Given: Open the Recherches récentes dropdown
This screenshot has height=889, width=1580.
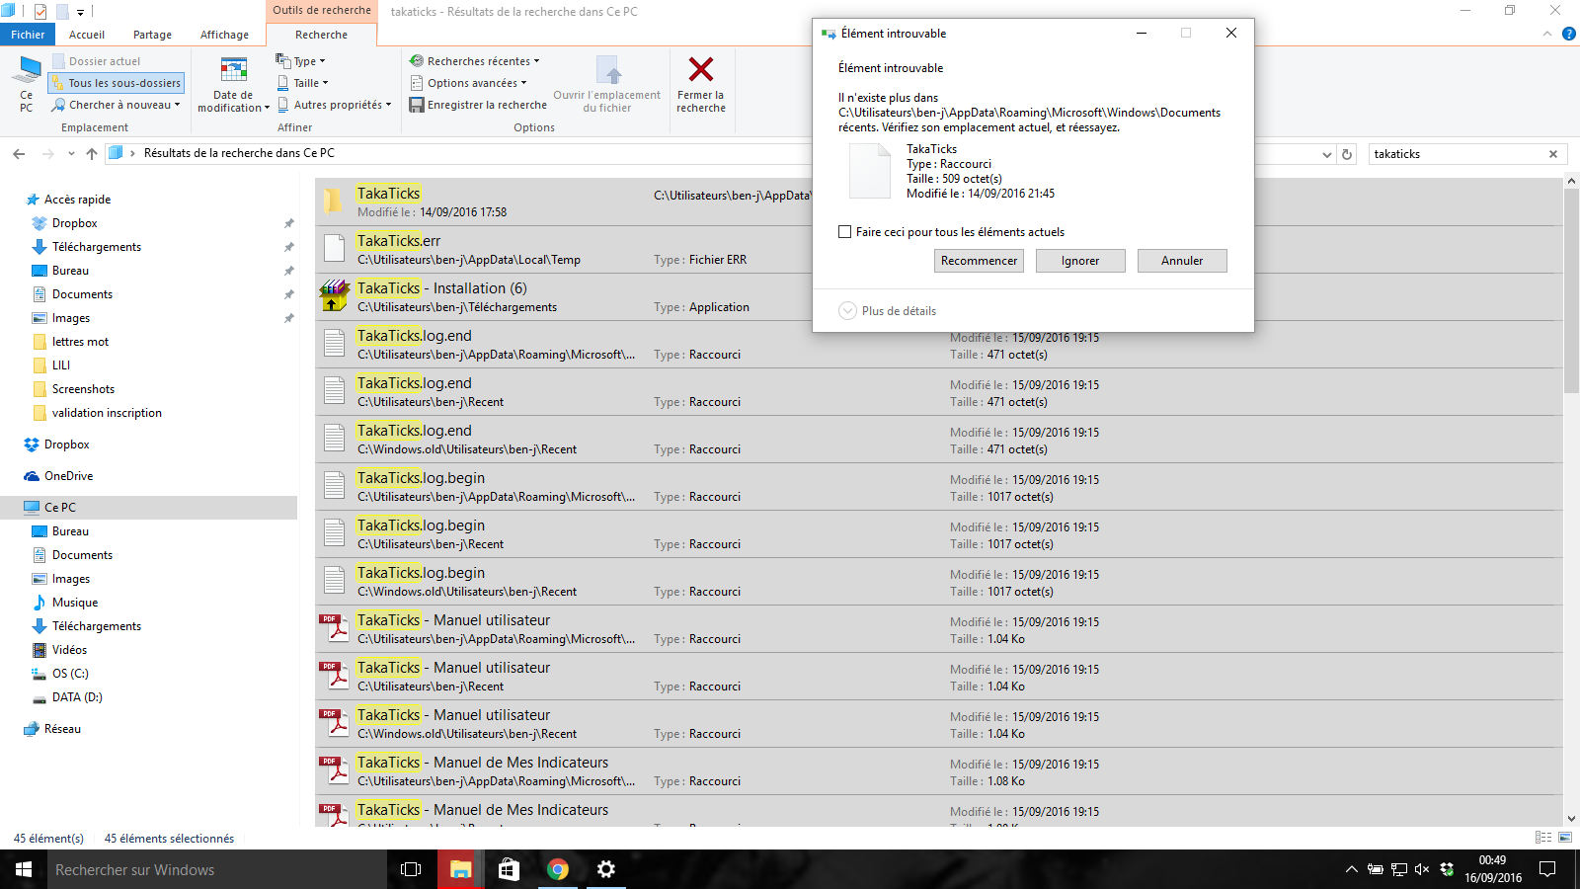Looking at the screenshot, I should pyautogui.click(x=475, y=61).
